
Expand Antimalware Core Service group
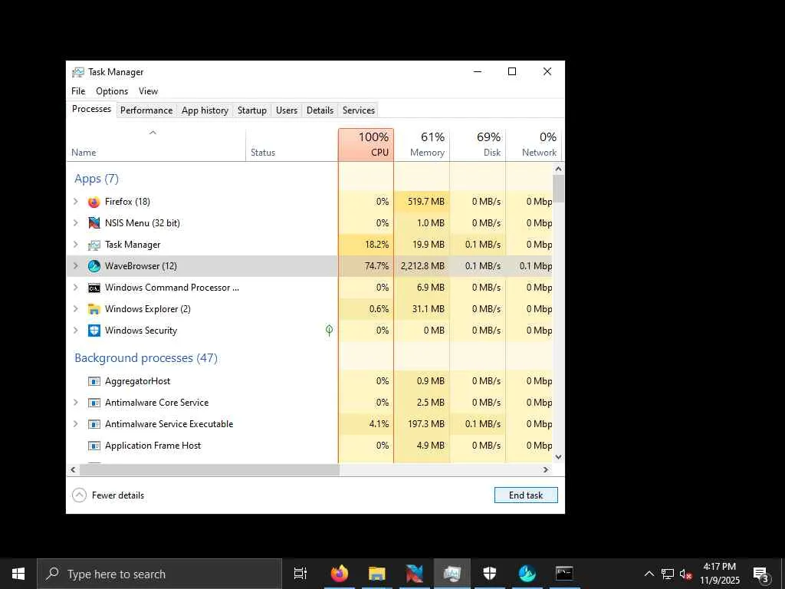click(76, 403)
